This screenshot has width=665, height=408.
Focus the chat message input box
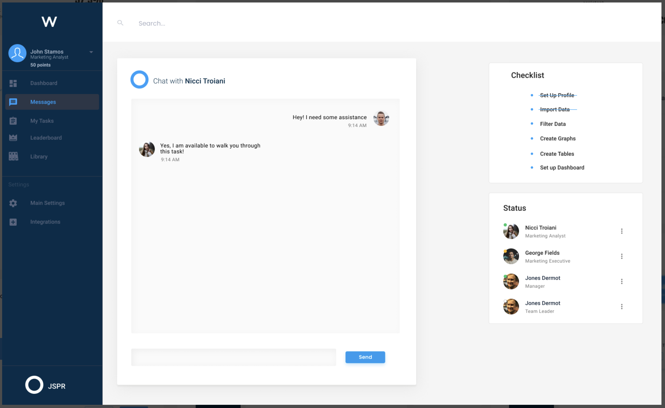pyautogui.click(x=234, y=357)
